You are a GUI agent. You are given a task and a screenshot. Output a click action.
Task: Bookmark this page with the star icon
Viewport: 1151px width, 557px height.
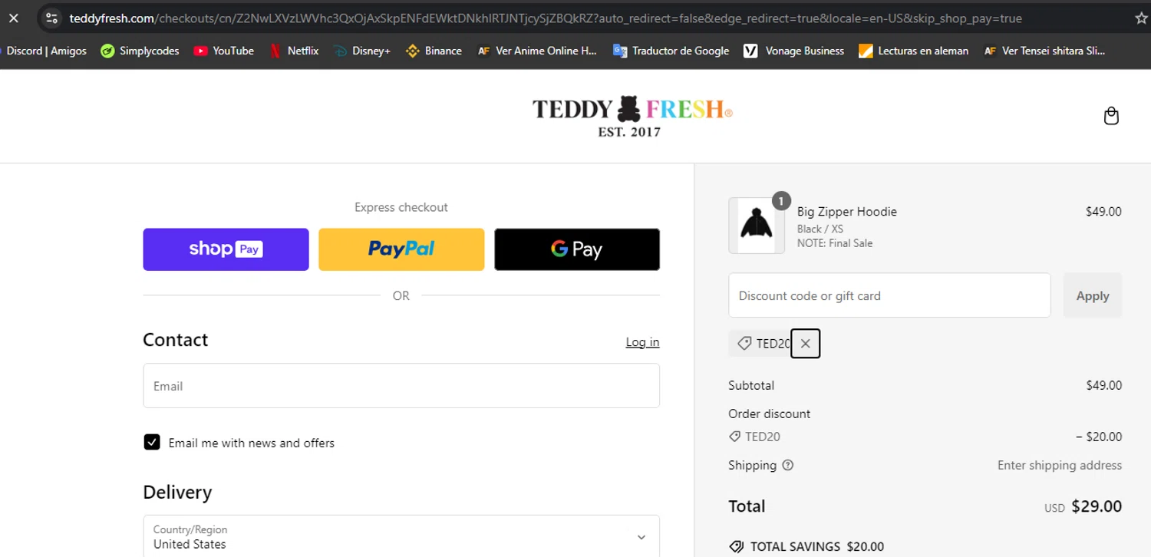(1141, 18)
